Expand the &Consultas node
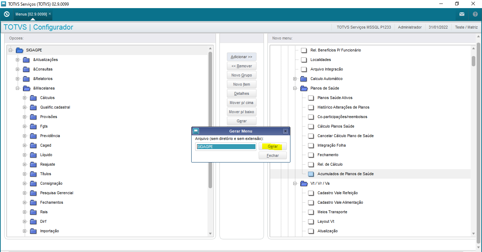The width and height of the screenshot is (482, 252). click(x=18, y=69)
